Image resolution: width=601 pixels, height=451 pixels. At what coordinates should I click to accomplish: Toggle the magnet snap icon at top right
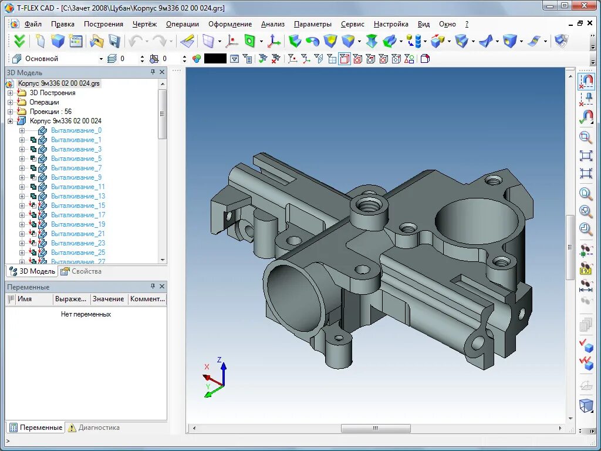pyautogui.click(x=586, y=81)
